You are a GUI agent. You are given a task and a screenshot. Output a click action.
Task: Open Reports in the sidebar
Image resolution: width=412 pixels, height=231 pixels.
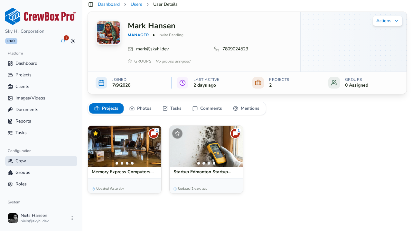tap(41, 121)
